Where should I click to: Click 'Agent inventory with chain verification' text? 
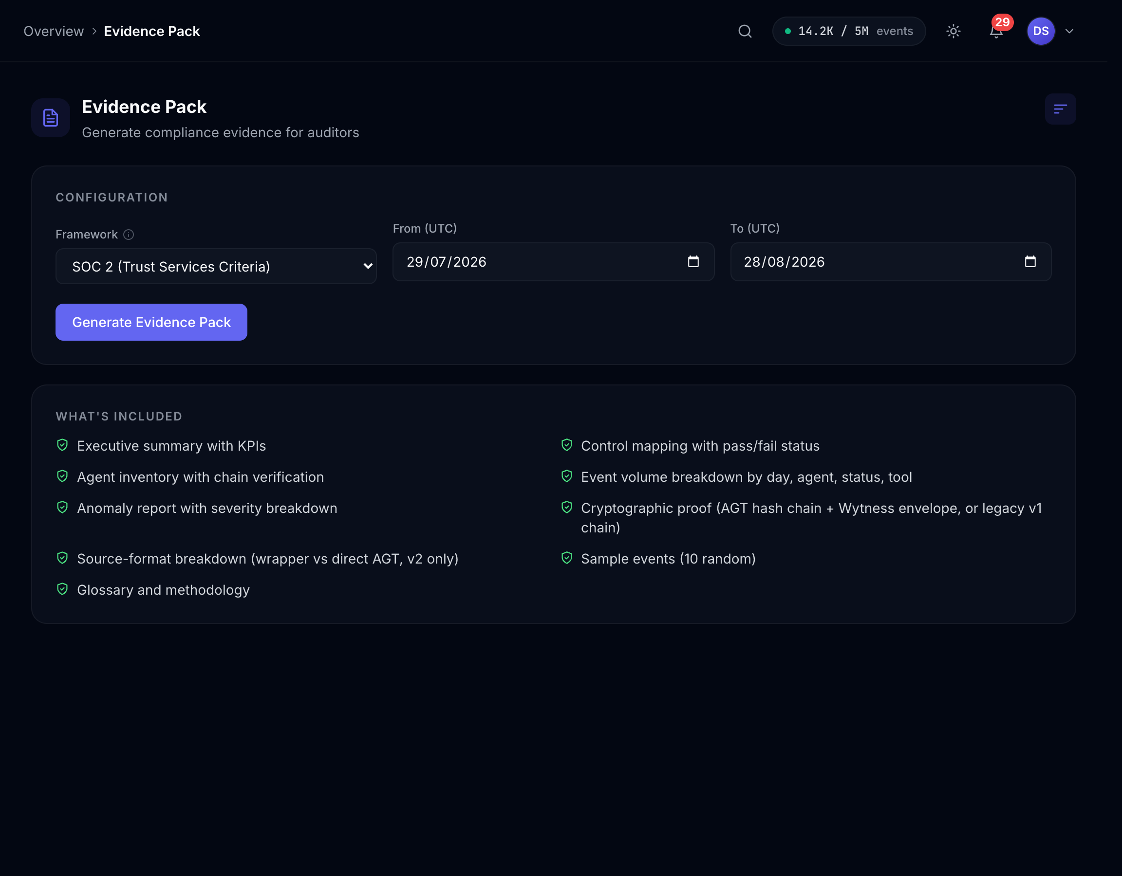tap(200, 477)
